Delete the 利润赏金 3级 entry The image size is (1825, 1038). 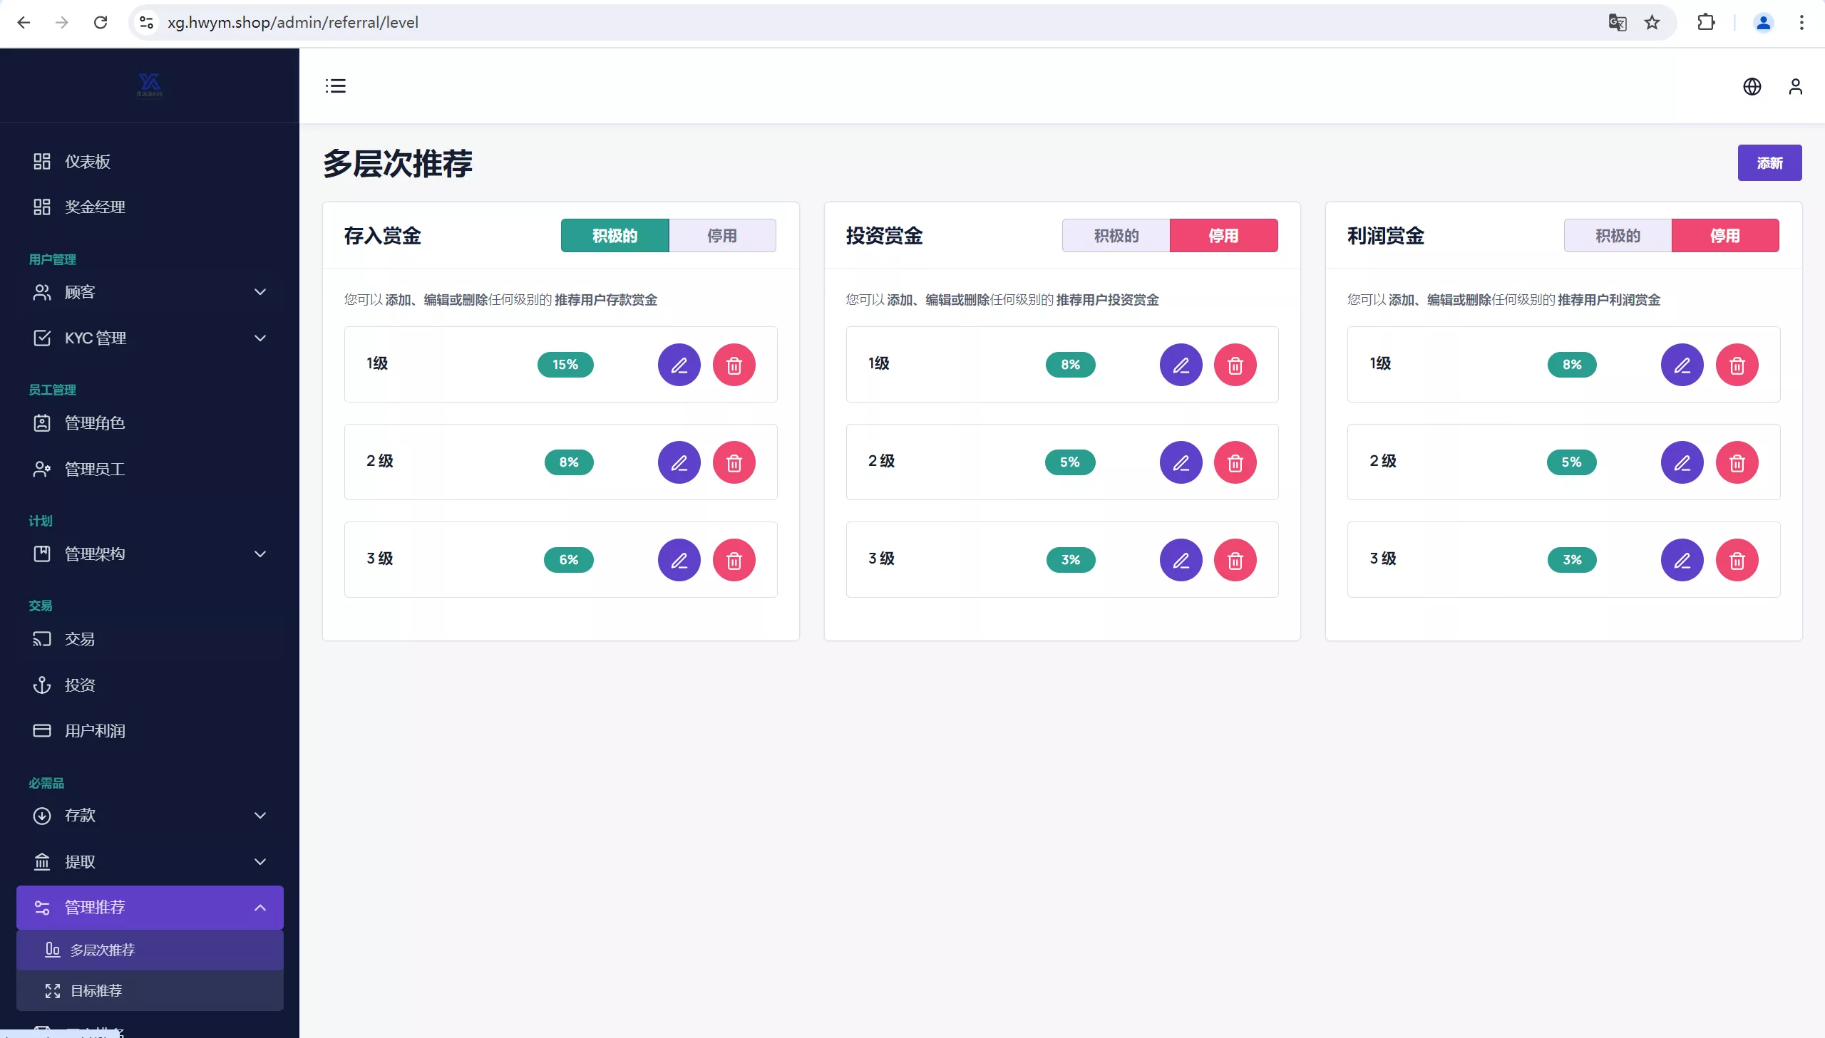1737,561
